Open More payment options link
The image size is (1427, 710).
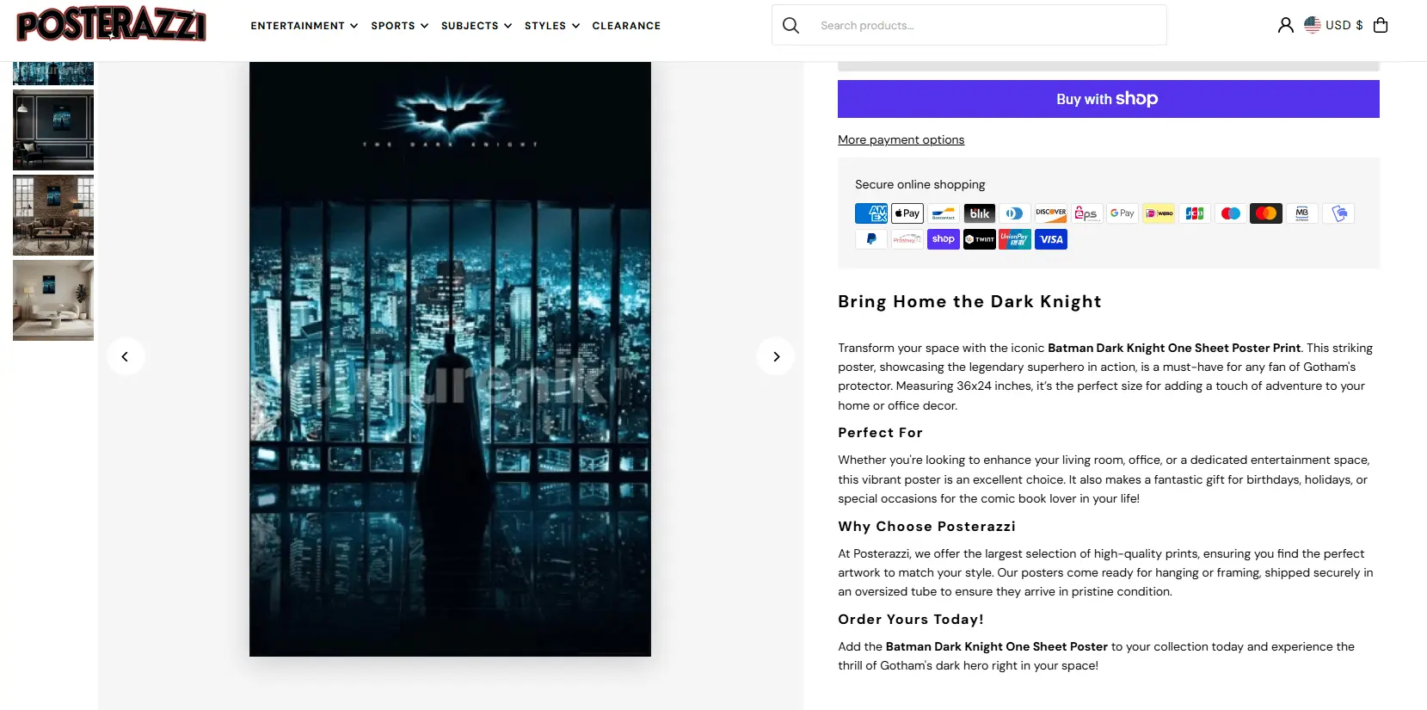coord(901,139)
